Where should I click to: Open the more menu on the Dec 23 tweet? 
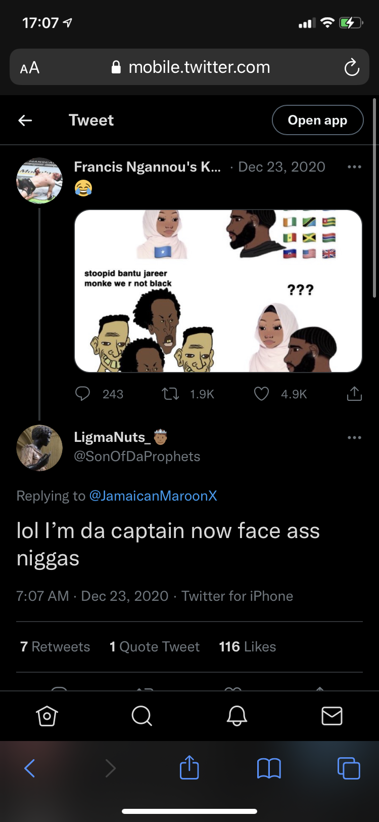(x=354, y=167)
